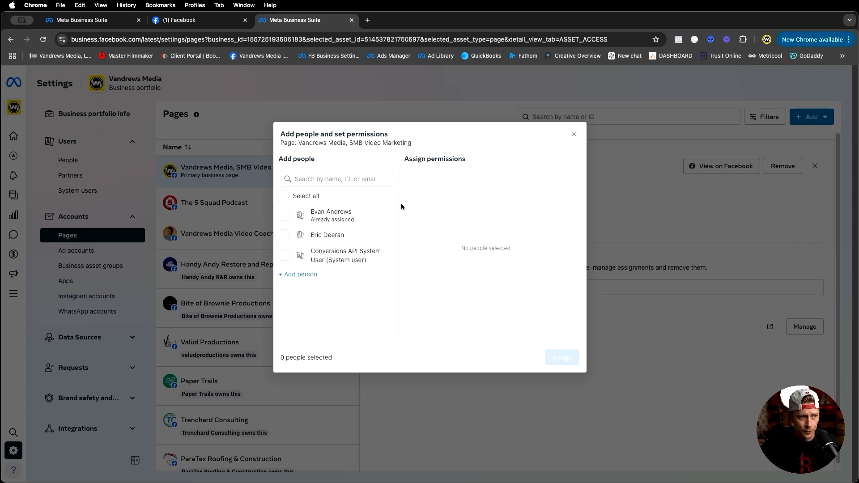Open the Profiles menu
Viewport: 859px width, 483px height.
[x=195, y=5]
